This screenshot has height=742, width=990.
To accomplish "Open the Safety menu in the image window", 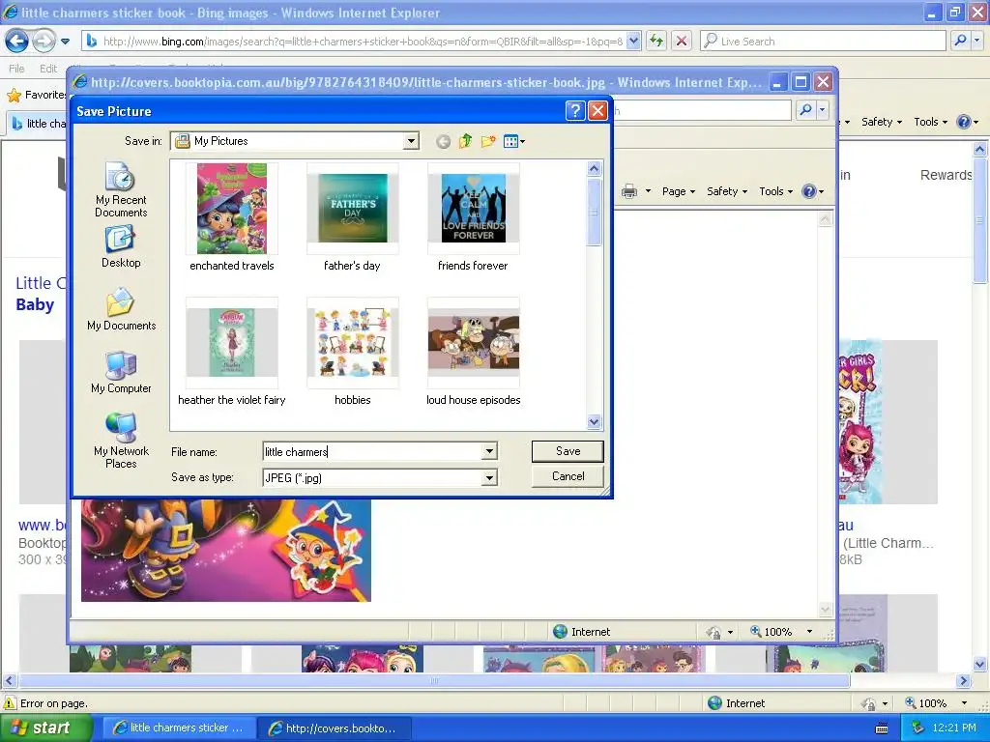I will pyautogui.click(x=727, y=191).
